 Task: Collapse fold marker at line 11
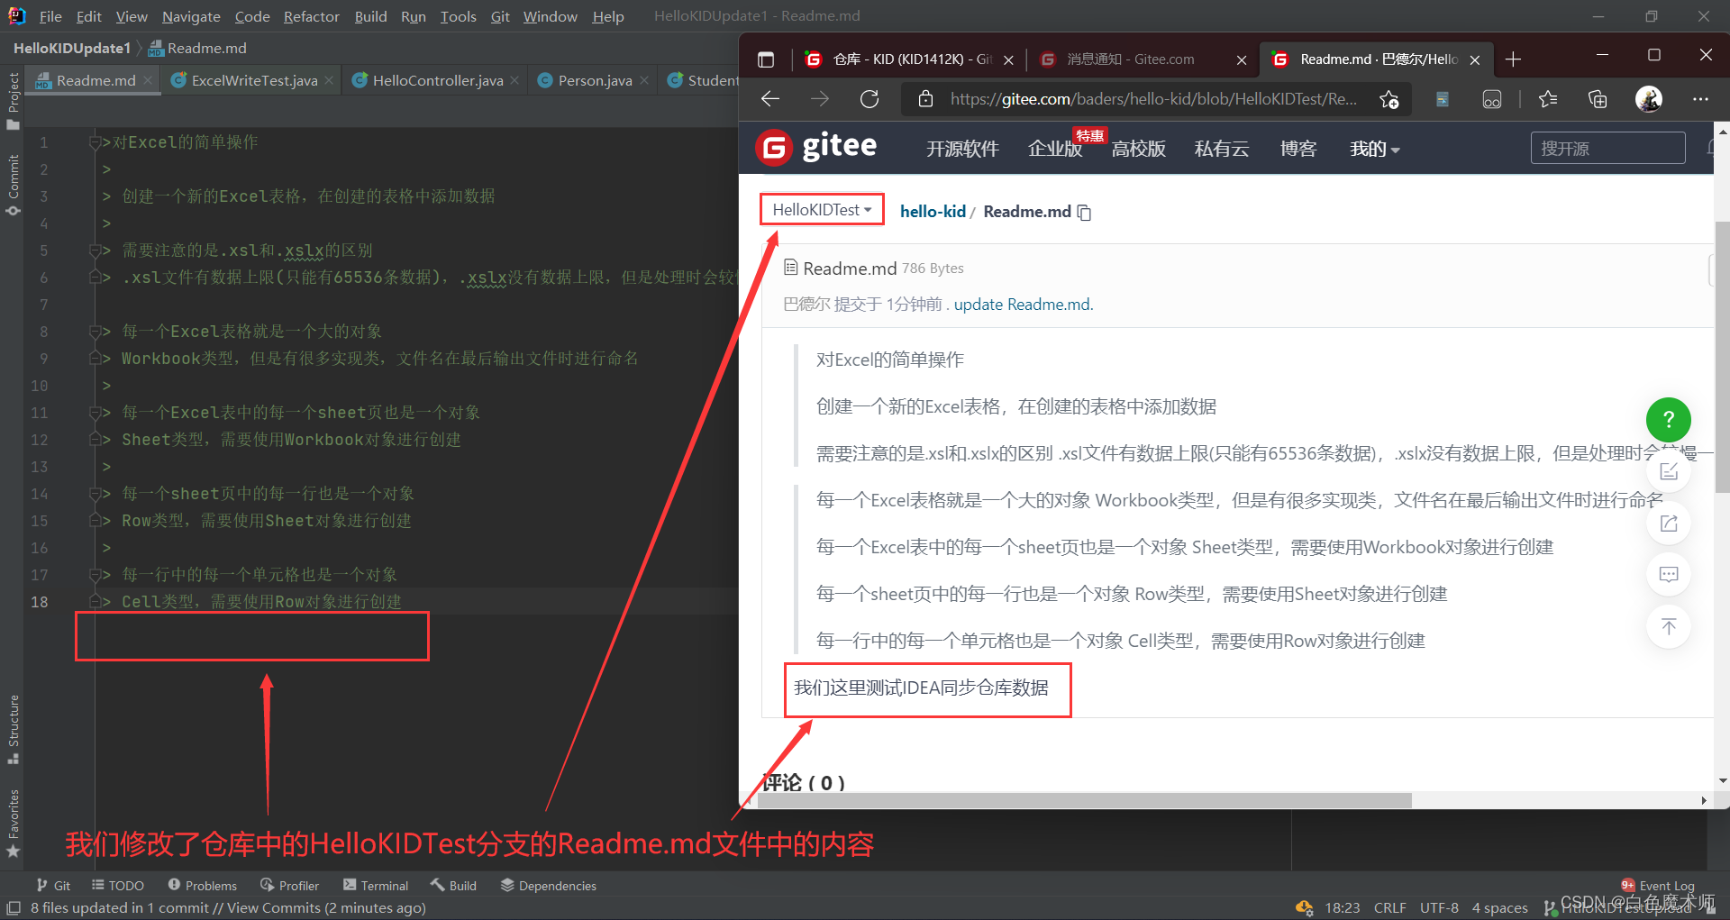point(95,413)
